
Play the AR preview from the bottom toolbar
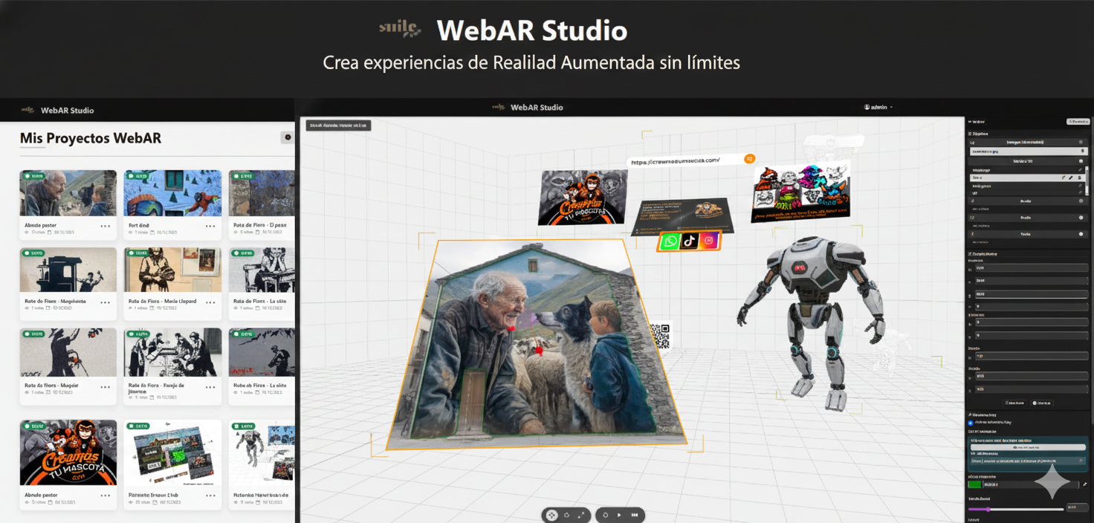pos(619,515)
